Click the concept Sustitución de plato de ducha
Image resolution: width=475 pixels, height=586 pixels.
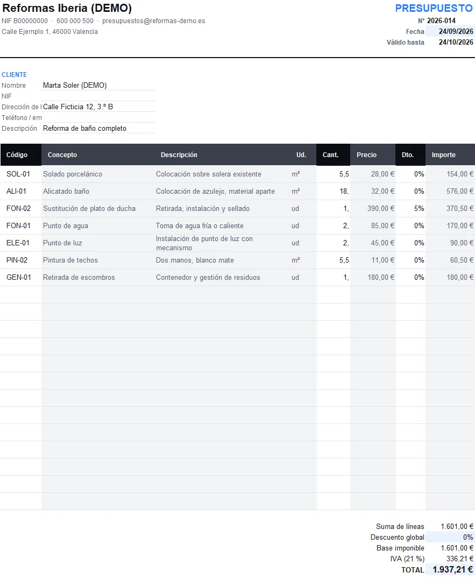click(x=89, y=209)
